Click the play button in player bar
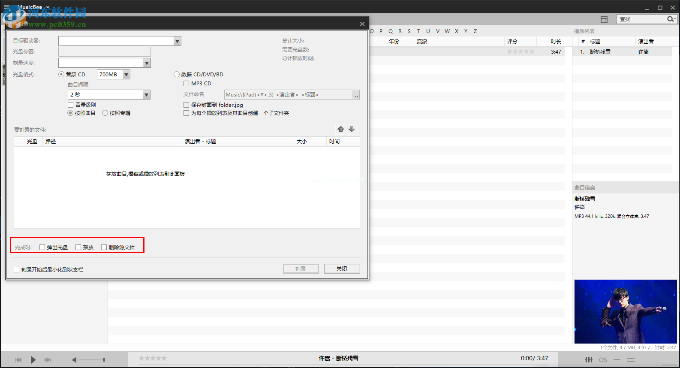 click(x=33, y=360)
